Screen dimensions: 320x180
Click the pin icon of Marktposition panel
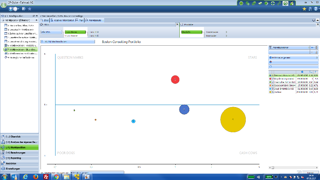click(33, 16)
